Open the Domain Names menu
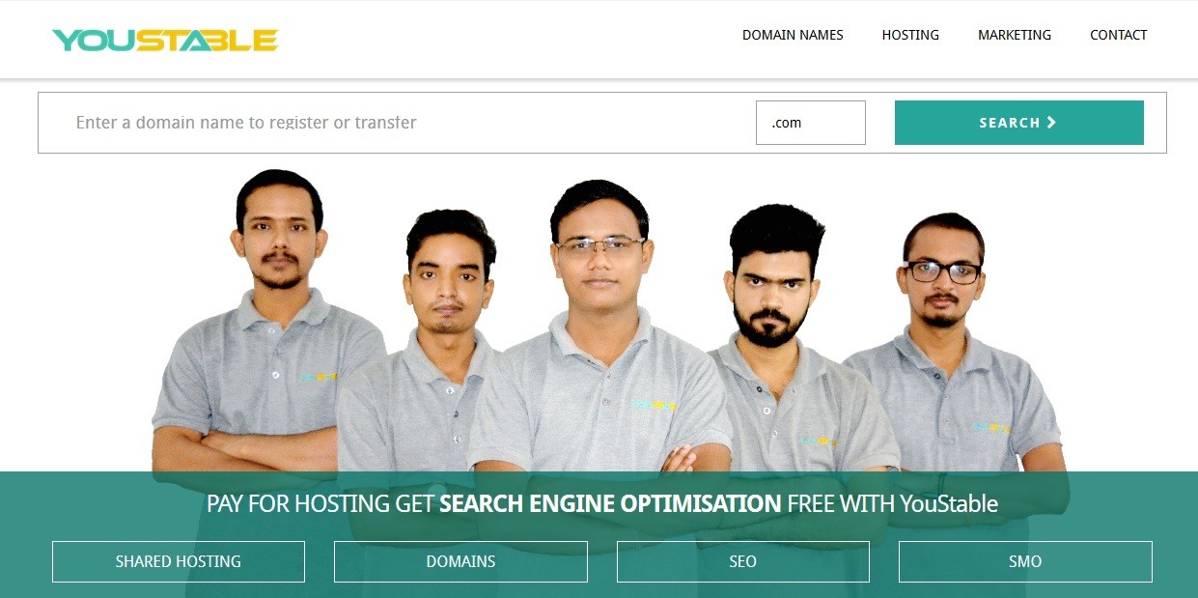This screenshot has height=598, width=1198. (792, 35)
